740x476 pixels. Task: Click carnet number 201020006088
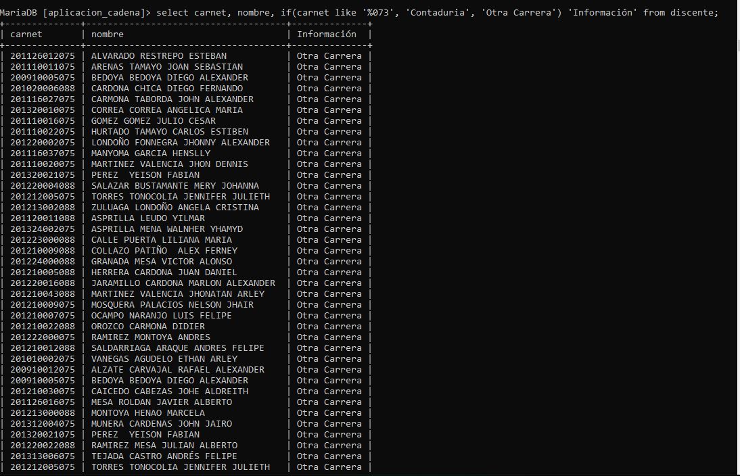pyautogui.click(x=43, y=89)
